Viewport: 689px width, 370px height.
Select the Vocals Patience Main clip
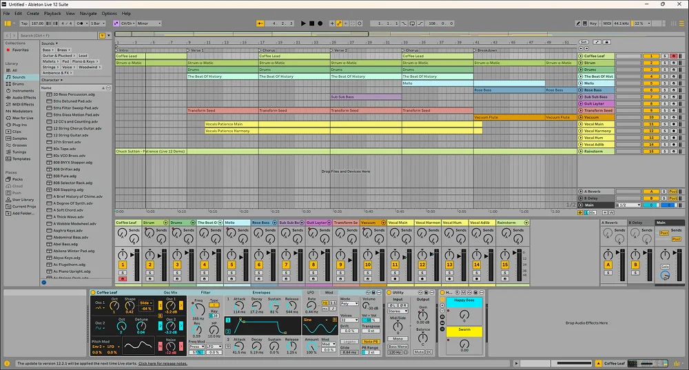344,124
